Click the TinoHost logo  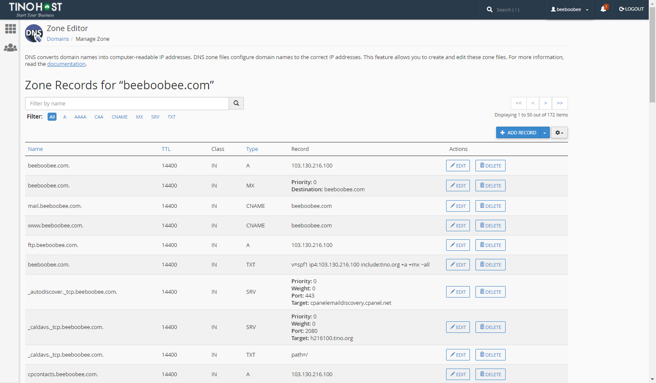pos(35,9)
